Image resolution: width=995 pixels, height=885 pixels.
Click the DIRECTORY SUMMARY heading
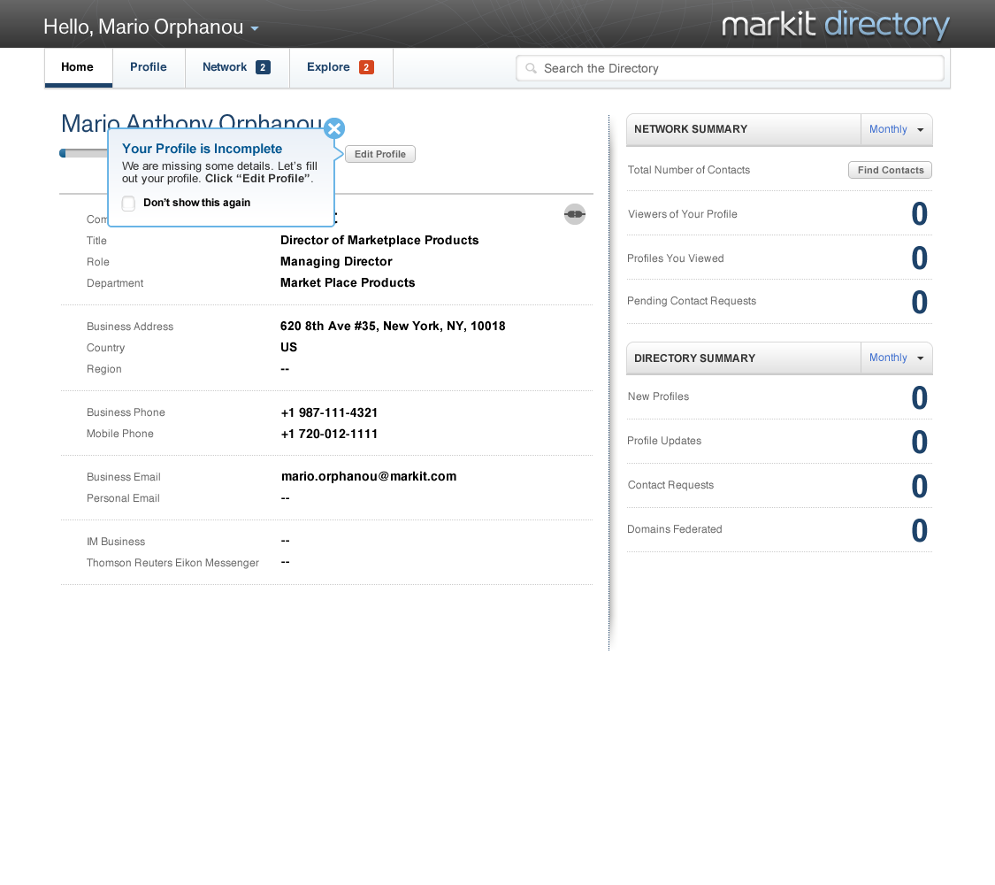point(695,358)
